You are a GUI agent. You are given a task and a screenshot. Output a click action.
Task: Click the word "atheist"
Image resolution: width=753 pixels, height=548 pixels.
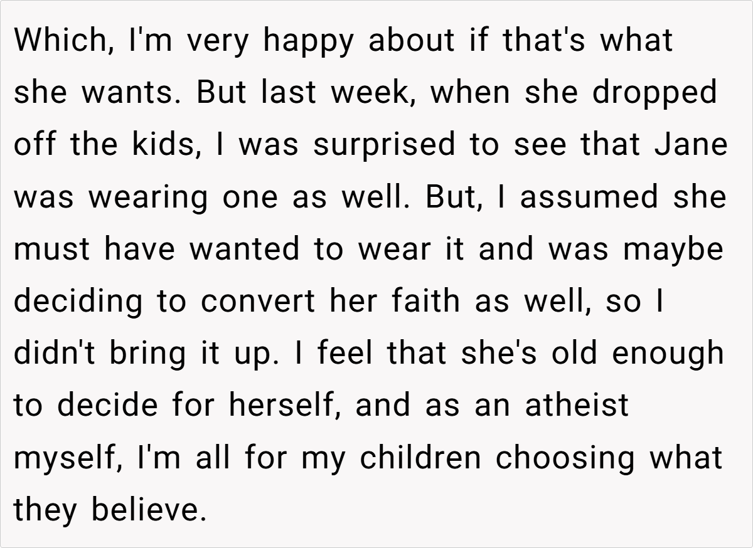coord(576,406)
